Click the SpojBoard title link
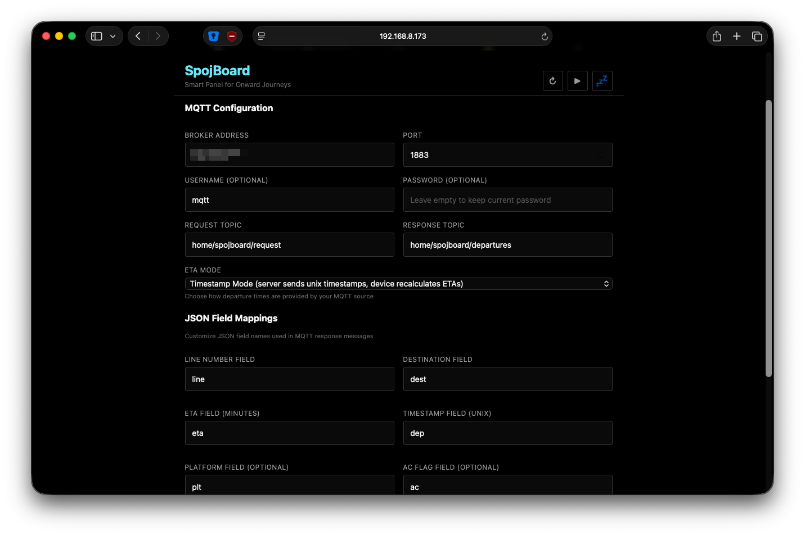This screenshot has height=536, width=805. click(x=217, y=71)
